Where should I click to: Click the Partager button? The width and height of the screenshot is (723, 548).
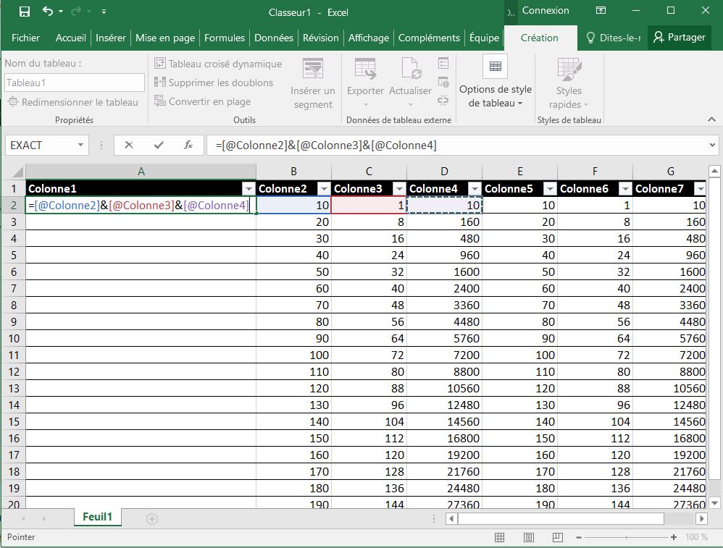click(x=680, y=38)
